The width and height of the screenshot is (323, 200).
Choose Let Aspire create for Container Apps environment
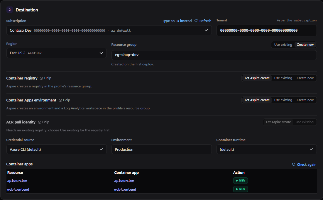click(x=257, y=100)
